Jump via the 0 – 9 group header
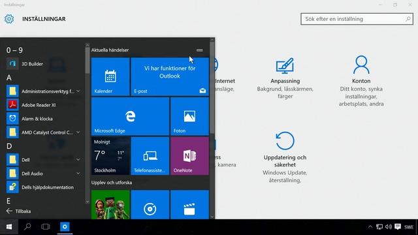The image size is (418, 235). (14, 50)
